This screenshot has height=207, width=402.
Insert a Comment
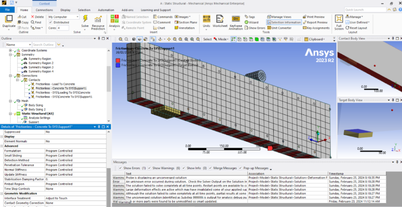coord(162,22)
